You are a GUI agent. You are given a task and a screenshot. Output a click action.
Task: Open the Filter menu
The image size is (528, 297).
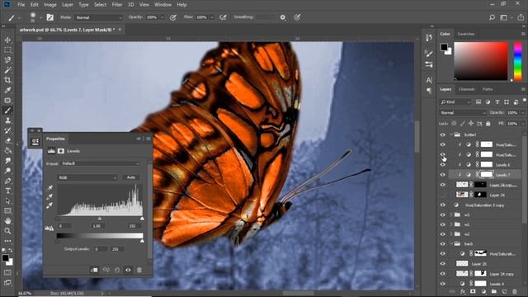coord(116,5)
